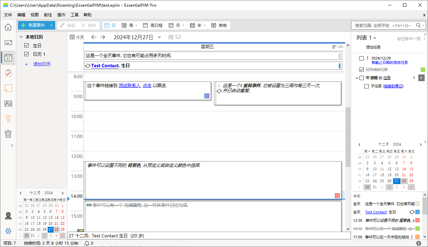Jump to 今天 in calendar

click(x=77, y=37)
